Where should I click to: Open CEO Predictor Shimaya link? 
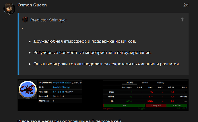pyautogui.click(x=62, y=87)
